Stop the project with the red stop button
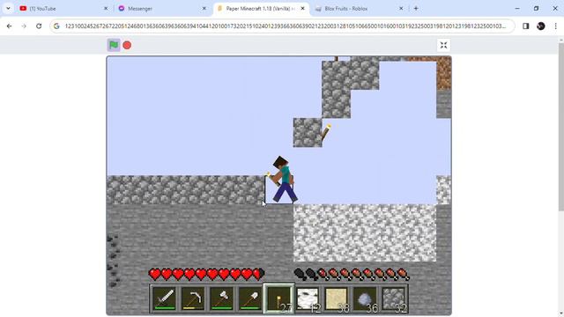This screenshot has height=317, width=564. pyautogui.click(x=127, y=45)
